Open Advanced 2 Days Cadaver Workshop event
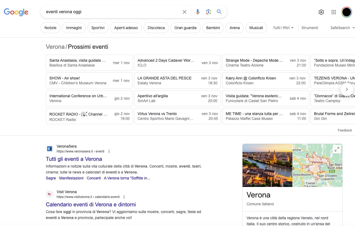This screenshot has width=355, height=226. point(177,63)
